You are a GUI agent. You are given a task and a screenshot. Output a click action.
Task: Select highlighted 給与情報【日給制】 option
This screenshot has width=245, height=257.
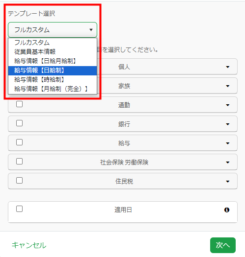click(53, 70)
